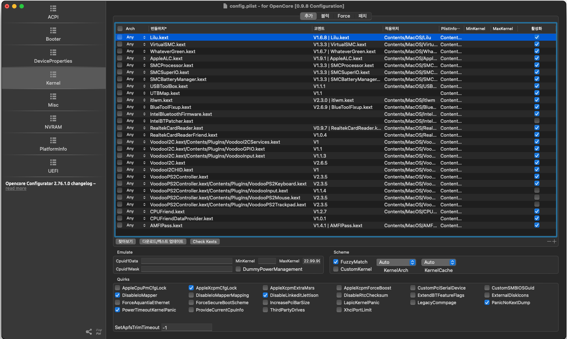The height and width of the screenshot is (339, 567).
Task: Click the plus icon to add kext
Action: click(554, 242)
